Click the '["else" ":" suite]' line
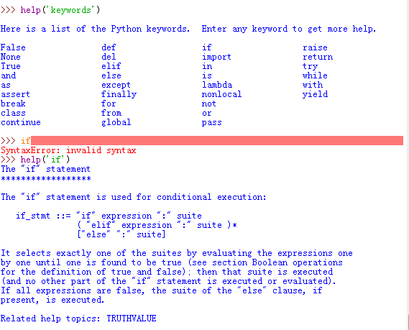Screen dimensions: 409x330 pos(121,234)
